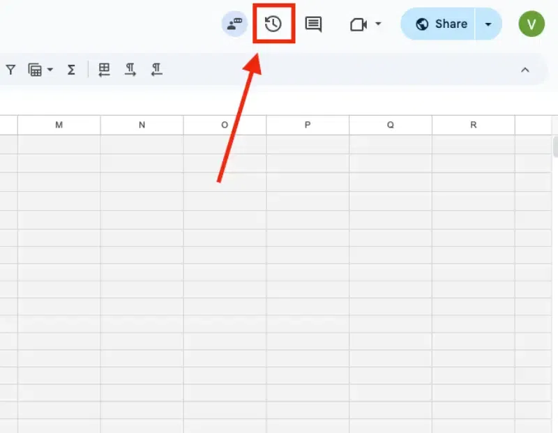Set right-to-left text direction icon
Screen dimensions: 558x433
point(156,70)
